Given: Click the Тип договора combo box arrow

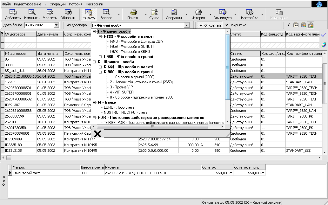Looking at the screenshot, I should [x=187, y=25].
